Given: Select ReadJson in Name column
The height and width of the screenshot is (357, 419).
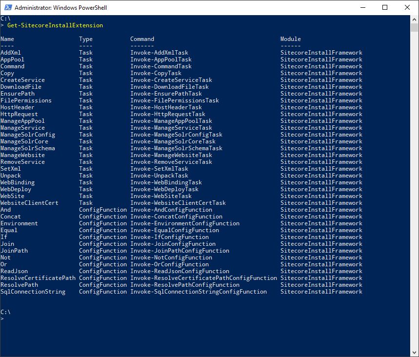Looking at the screenshot, I should pos(14,271).
